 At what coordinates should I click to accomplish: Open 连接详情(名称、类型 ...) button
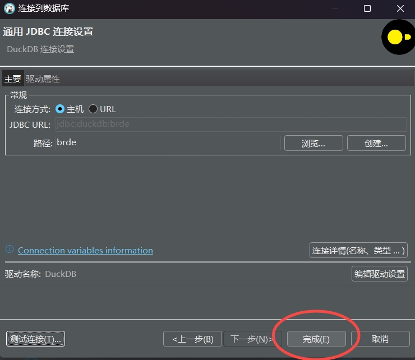tap(358, 250)
